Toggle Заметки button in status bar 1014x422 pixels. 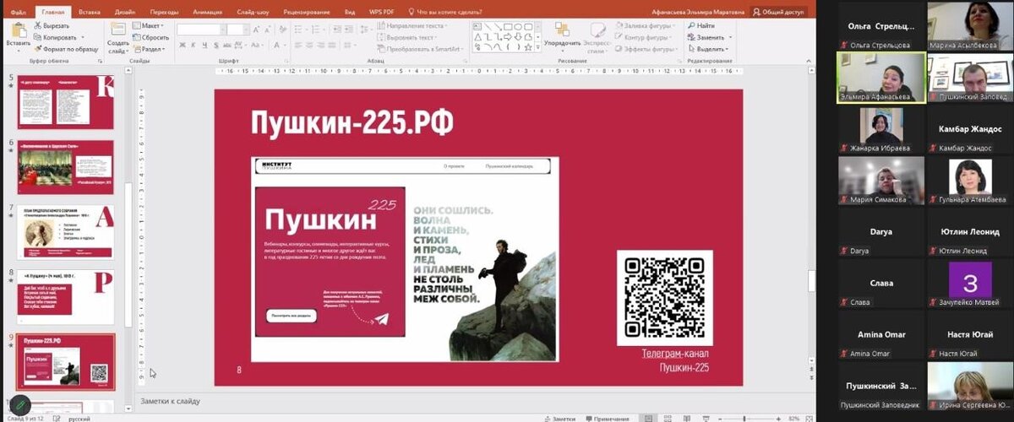(x=559, y=418)
